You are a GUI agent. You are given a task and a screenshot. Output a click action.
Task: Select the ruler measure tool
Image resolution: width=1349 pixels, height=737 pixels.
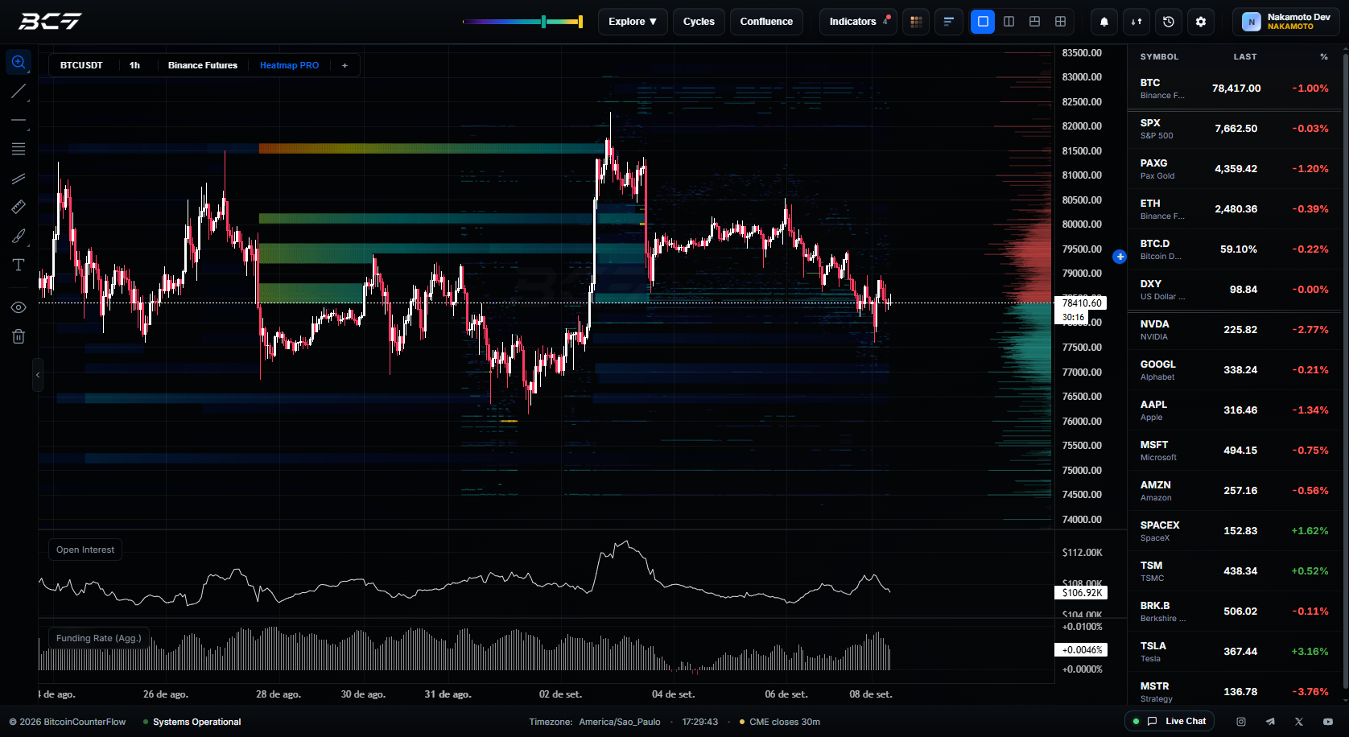pos(19,207)
